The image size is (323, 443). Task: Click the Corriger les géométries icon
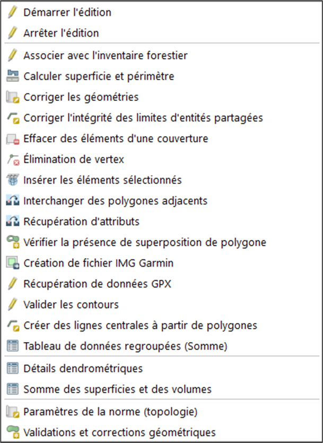coord(12,97)
